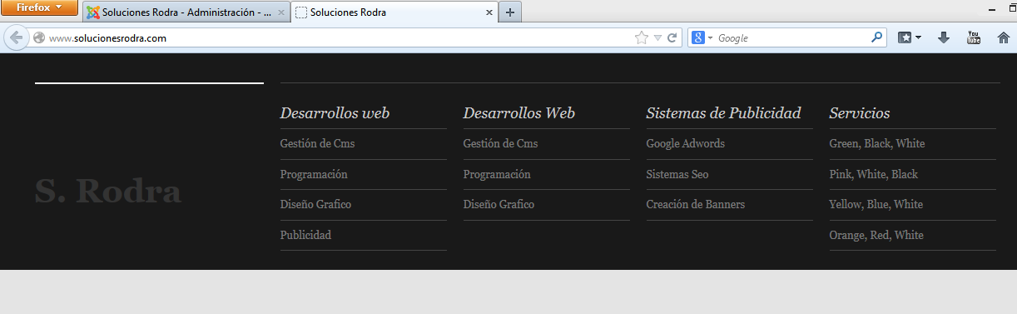Open Gestión de Cms under Desarrollos web
Image resolution: width=1017 pixels, height=314 pixels.
(317, 143)
